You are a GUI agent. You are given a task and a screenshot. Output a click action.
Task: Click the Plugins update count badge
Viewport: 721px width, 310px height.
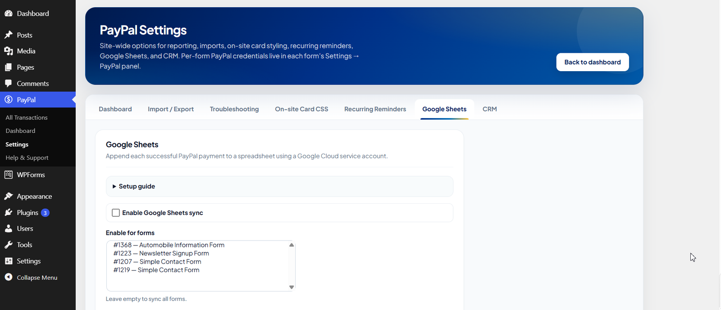tap(45, 213)
